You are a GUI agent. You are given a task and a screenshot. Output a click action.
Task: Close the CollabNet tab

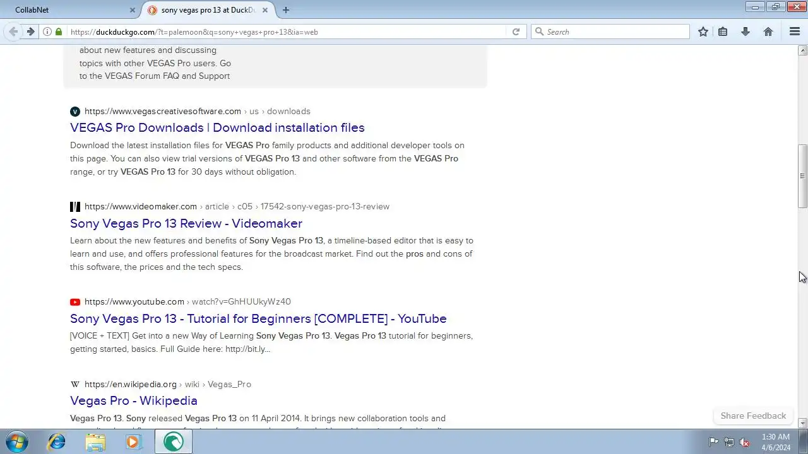coord(133,10)
